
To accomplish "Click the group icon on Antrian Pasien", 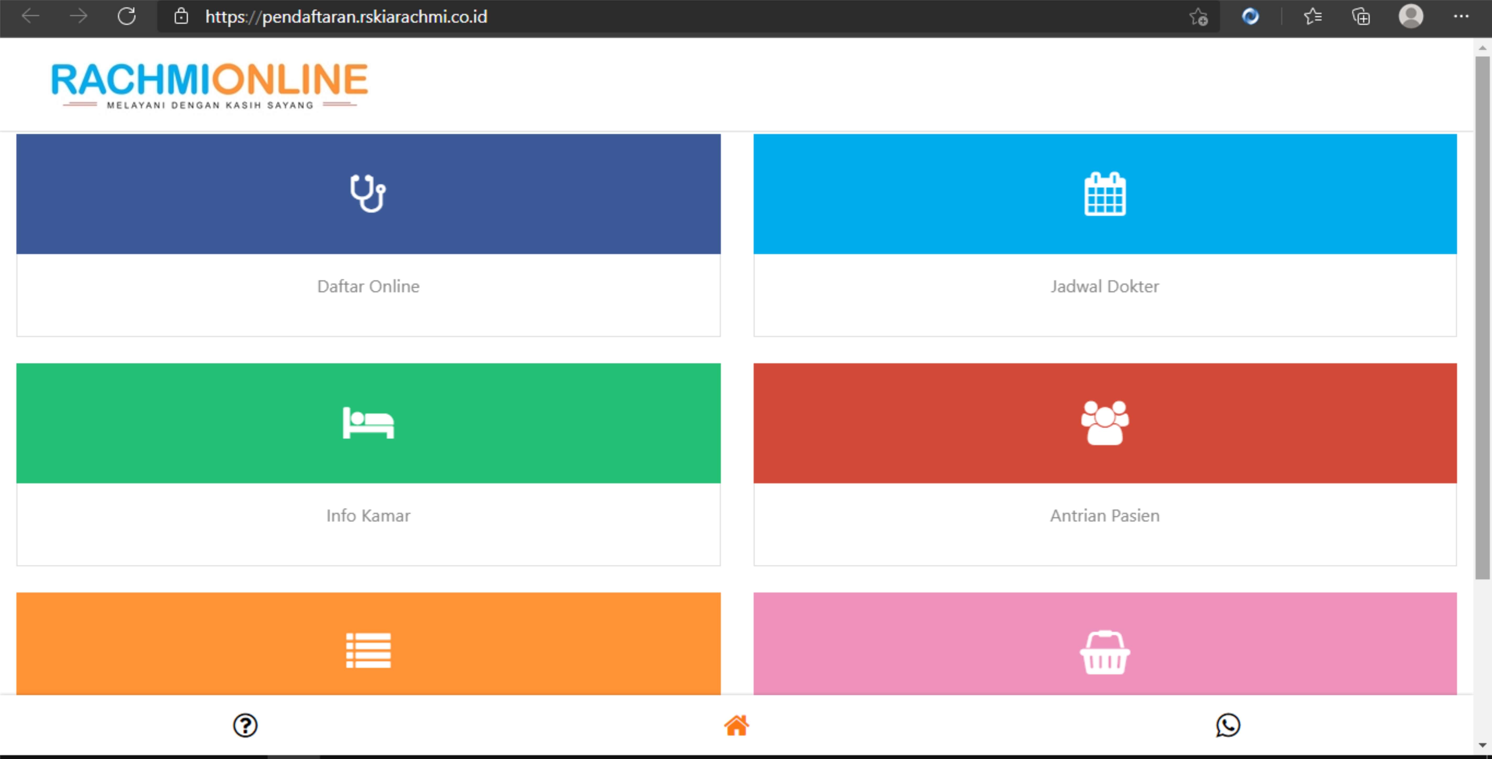I will coord(1105,423).
